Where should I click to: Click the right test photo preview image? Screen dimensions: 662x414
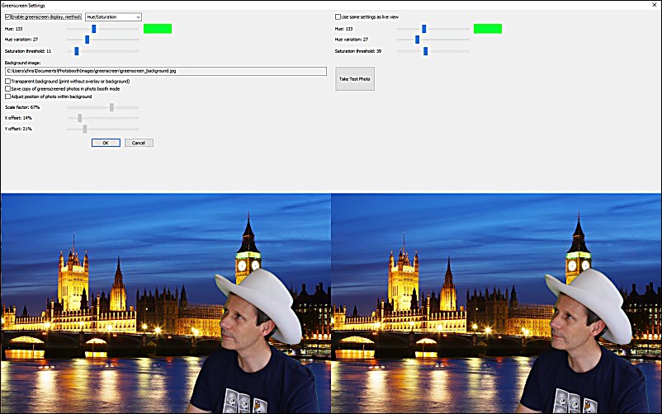point(496,303)
